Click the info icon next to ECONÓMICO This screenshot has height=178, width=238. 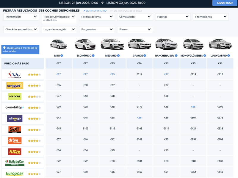pyautogui.click(x=93, y=56)
